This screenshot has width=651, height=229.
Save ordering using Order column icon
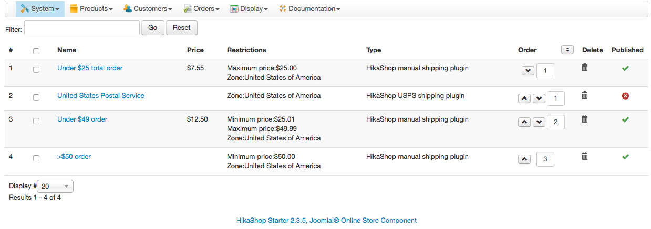pos(567,50)
